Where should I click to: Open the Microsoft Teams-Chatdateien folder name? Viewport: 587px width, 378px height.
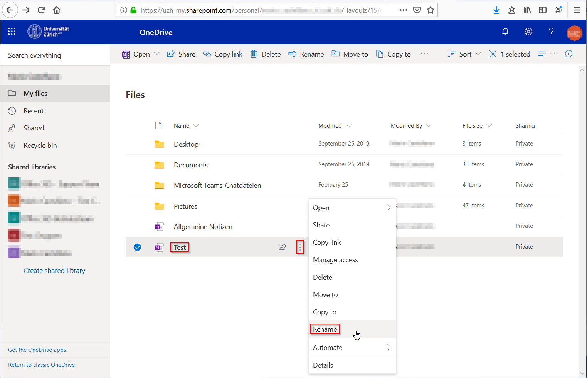tap(217, 186)
